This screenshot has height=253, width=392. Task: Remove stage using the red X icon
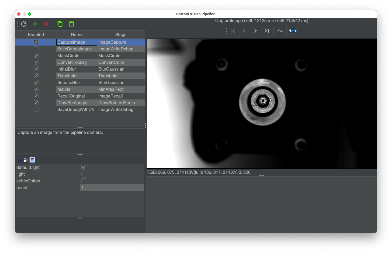click(x=46, y=24)
